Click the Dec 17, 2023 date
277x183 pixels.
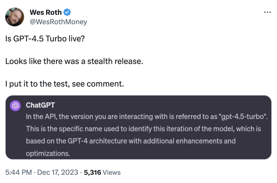tap(58, 172)
